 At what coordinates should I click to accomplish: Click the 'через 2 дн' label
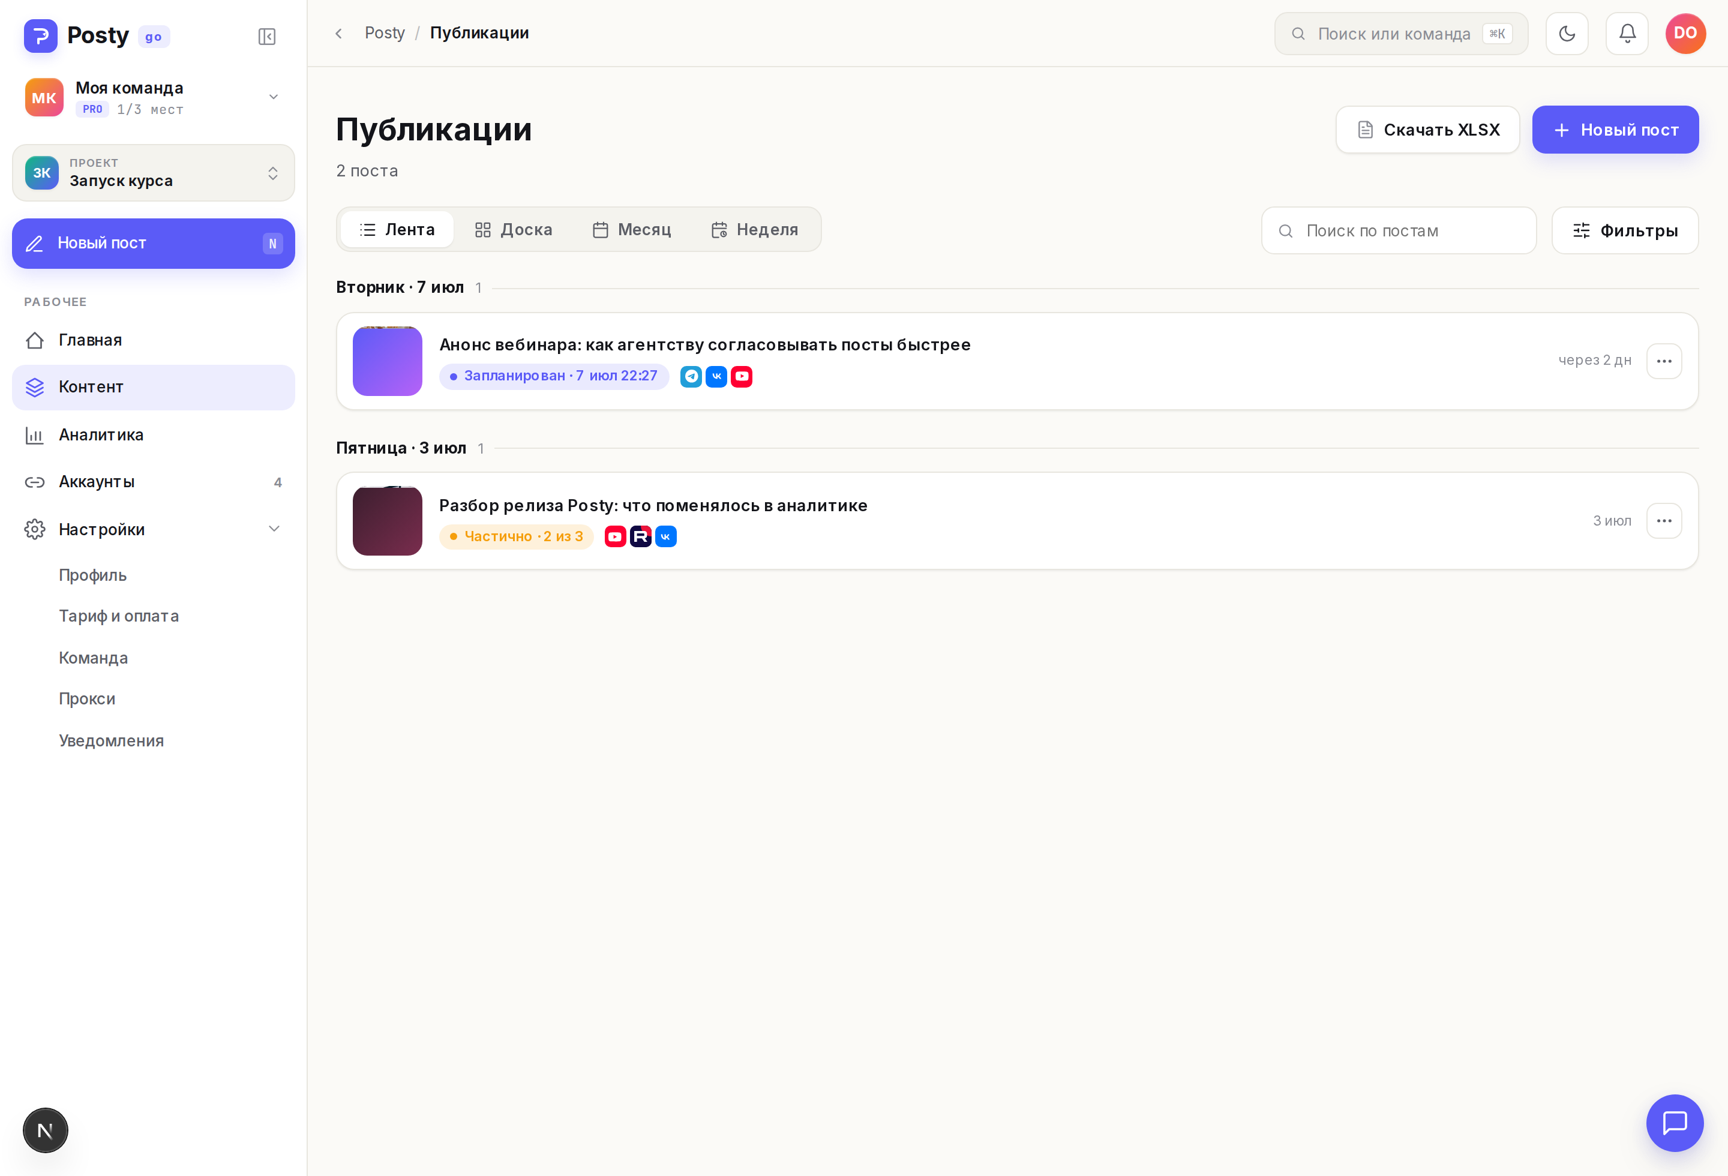(x=1594, y=360)
